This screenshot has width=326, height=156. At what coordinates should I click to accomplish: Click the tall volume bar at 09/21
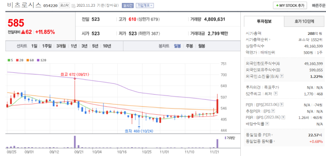coord(75,142)
